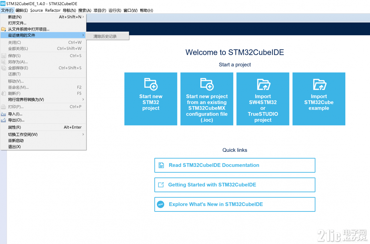Click the Start new STM32 project tile

(151, 99)
